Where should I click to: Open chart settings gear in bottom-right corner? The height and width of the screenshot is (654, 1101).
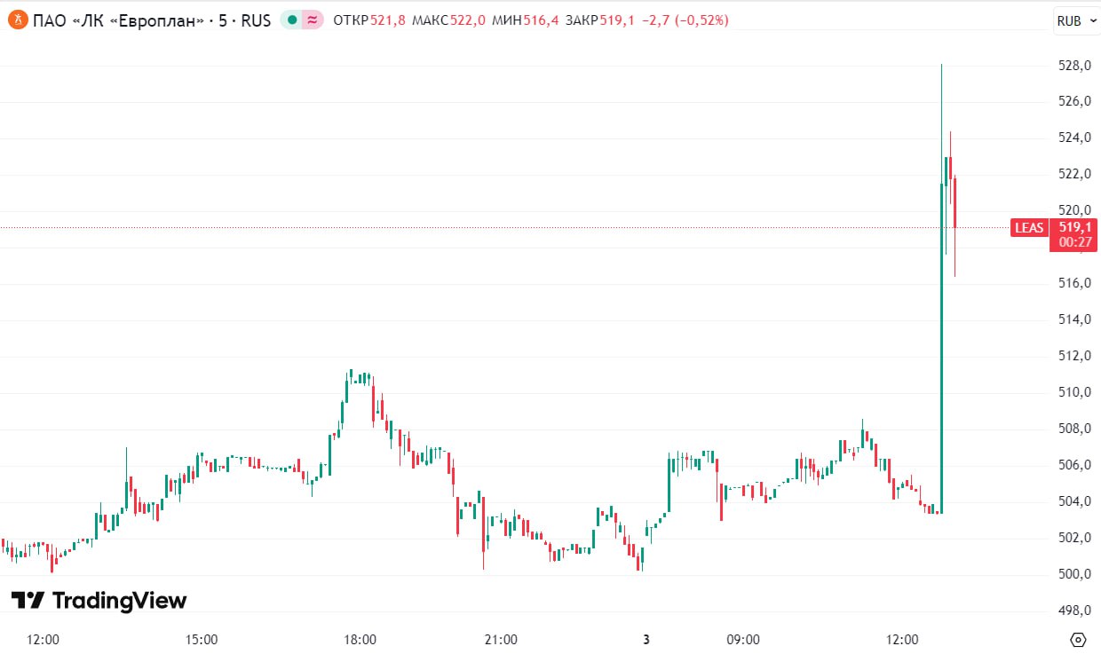[x=1078, y=640]
